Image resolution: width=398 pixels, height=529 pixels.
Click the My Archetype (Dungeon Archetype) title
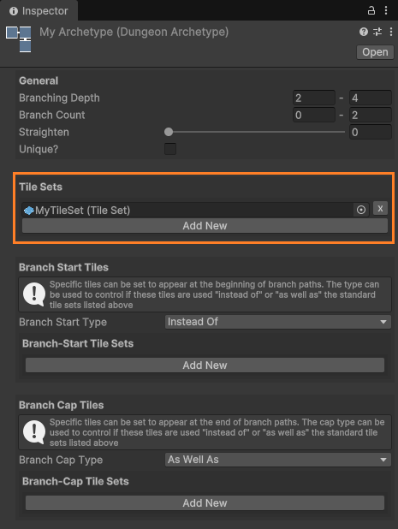[x=134, y=32]
